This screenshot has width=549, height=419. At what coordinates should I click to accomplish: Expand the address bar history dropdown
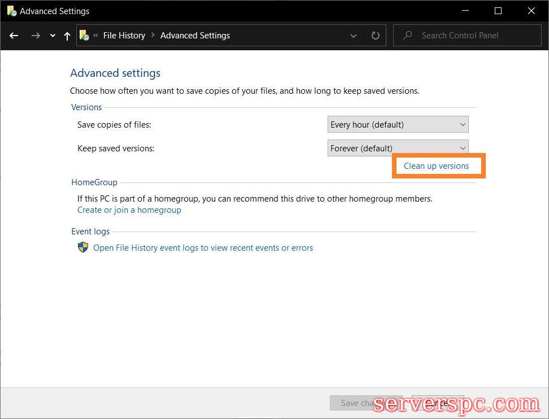(354, 36)
